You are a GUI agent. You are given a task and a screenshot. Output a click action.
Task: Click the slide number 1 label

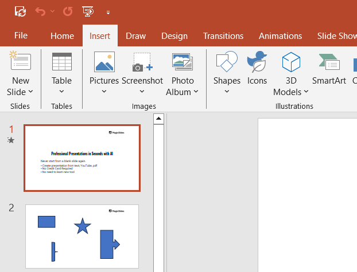tap(11, 129)
